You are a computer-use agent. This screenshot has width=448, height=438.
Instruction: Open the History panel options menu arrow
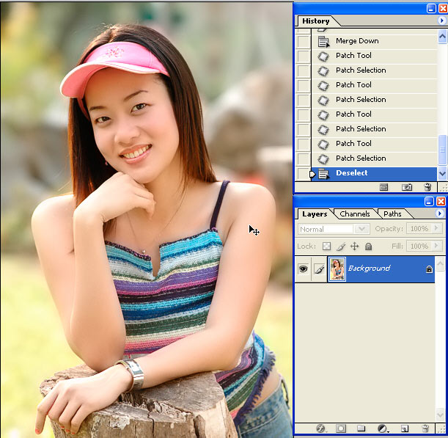point(441,21)
